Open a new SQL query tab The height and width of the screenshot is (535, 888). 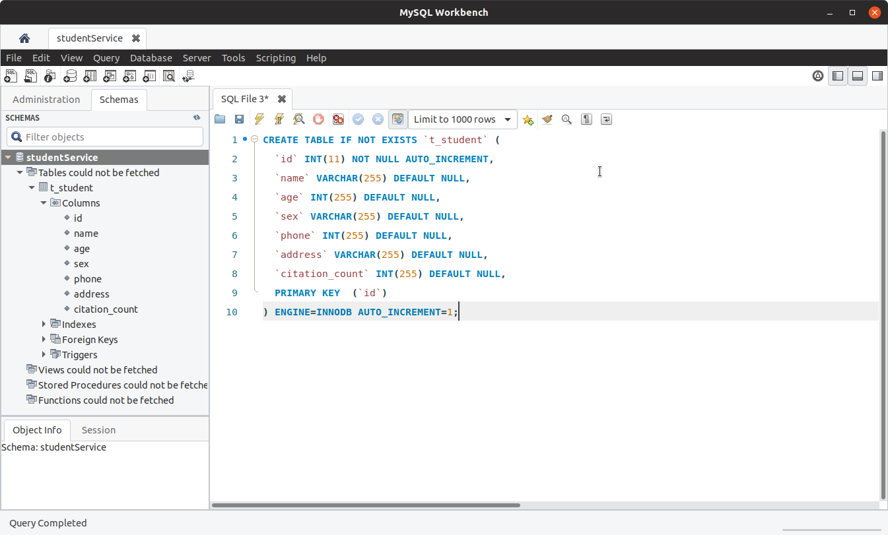click(x=11, y=75)
